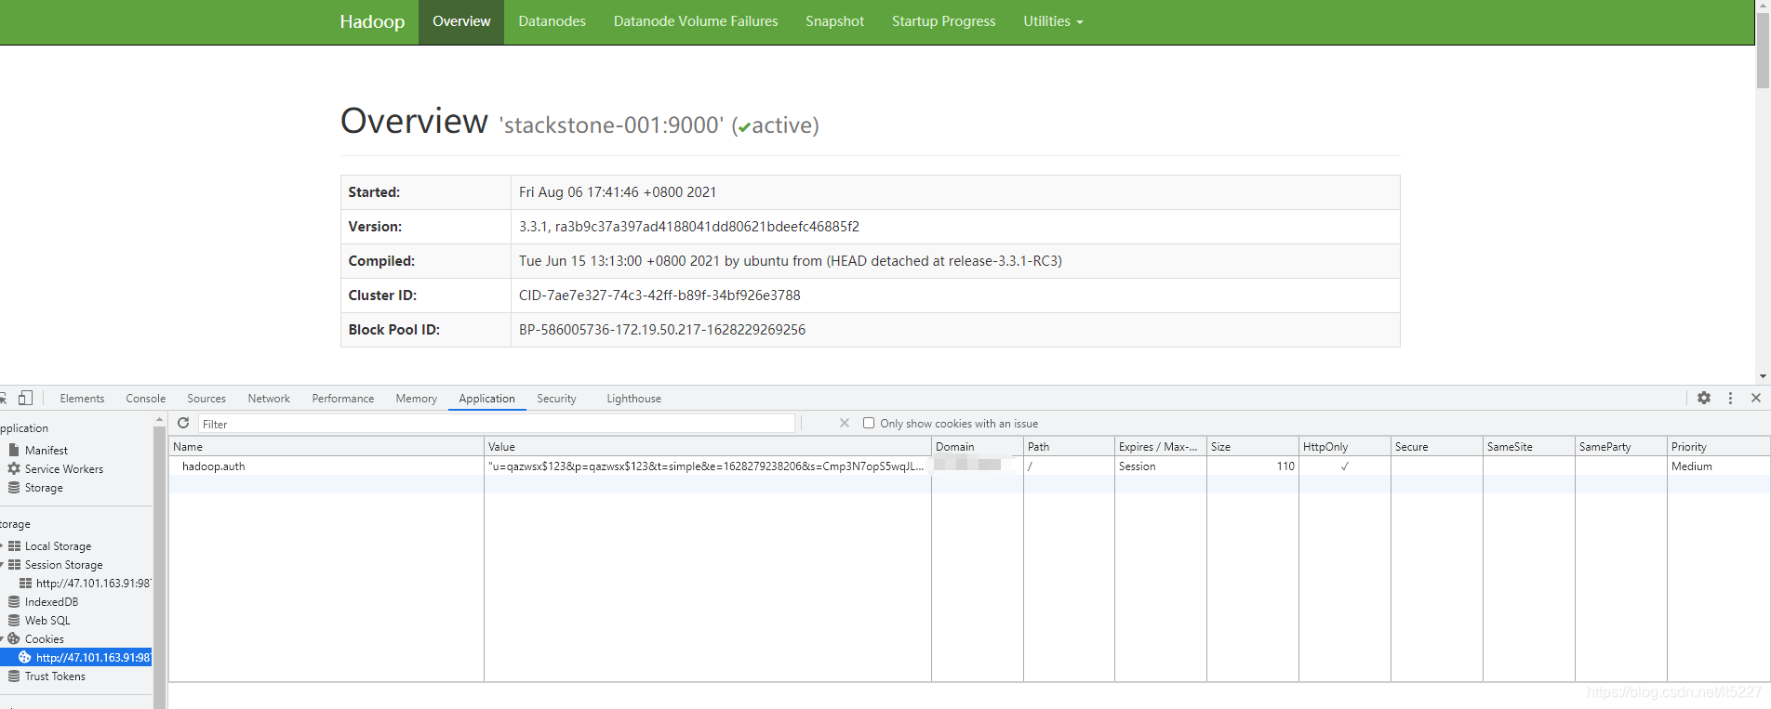Open the DevTools three-dot customize menu

[x=1730, y=398]
